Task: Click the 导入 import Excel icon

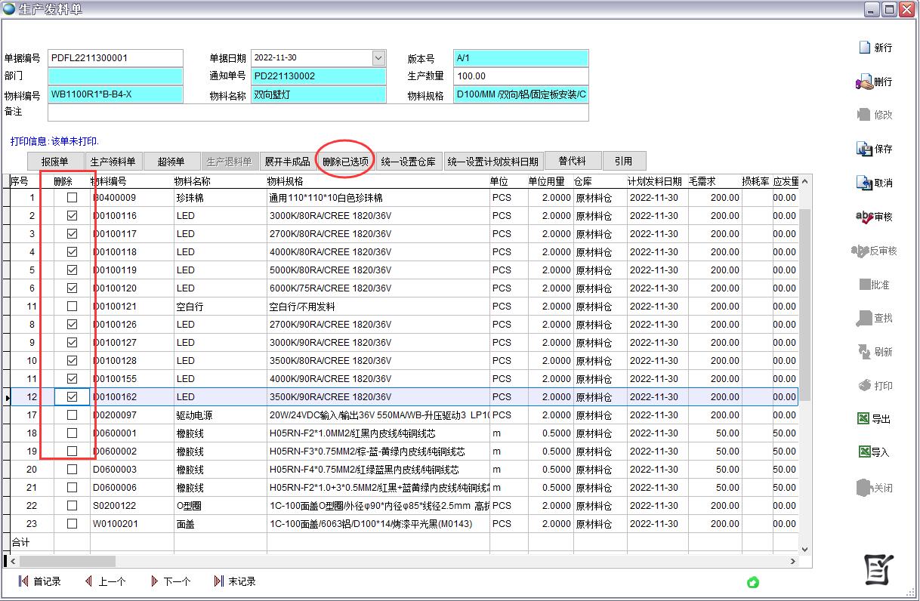Action: coord(864,452)
